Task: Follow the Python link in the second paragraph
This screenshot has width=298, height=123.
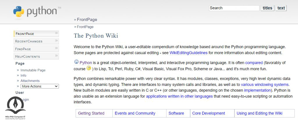Action: 86,63
